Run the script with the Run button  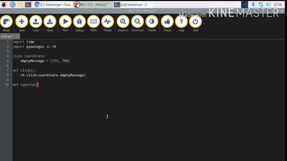[x=65, y=24]
